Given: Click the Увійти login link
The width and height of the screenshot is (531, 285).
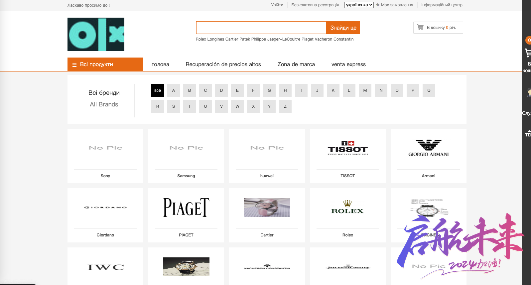Looking at the screenshot, I should coord(277,5).
